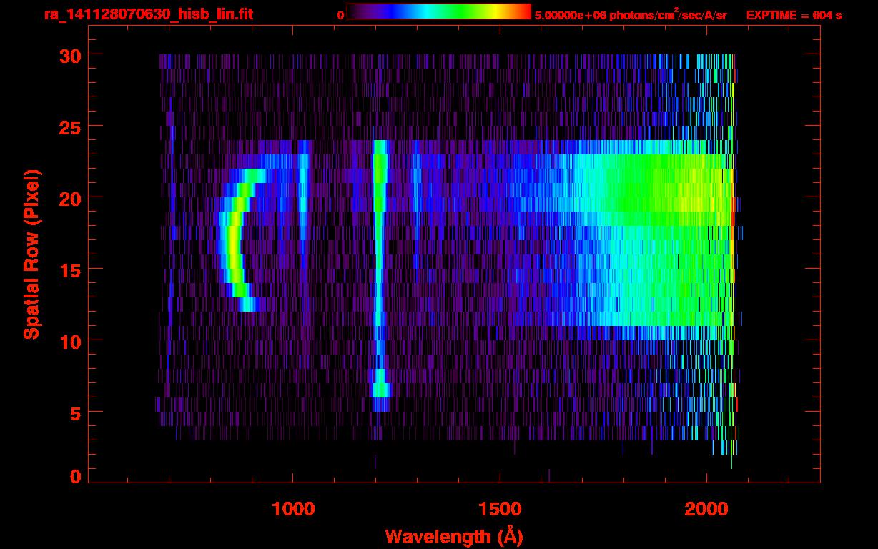
Task: Click the color bar minimum value 0
Action: pos(341,15)
